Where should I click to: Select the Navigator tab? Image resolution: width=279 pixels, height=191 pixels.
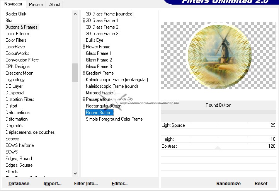[x=13, y=4]
